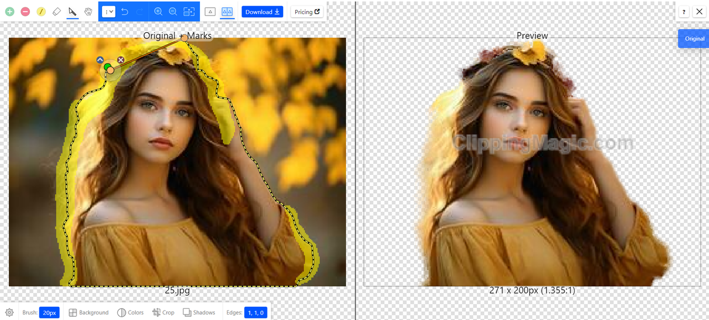This screenshot has height=320, width=709.
Task: Click the Preview heading
Action: point(532,35)
